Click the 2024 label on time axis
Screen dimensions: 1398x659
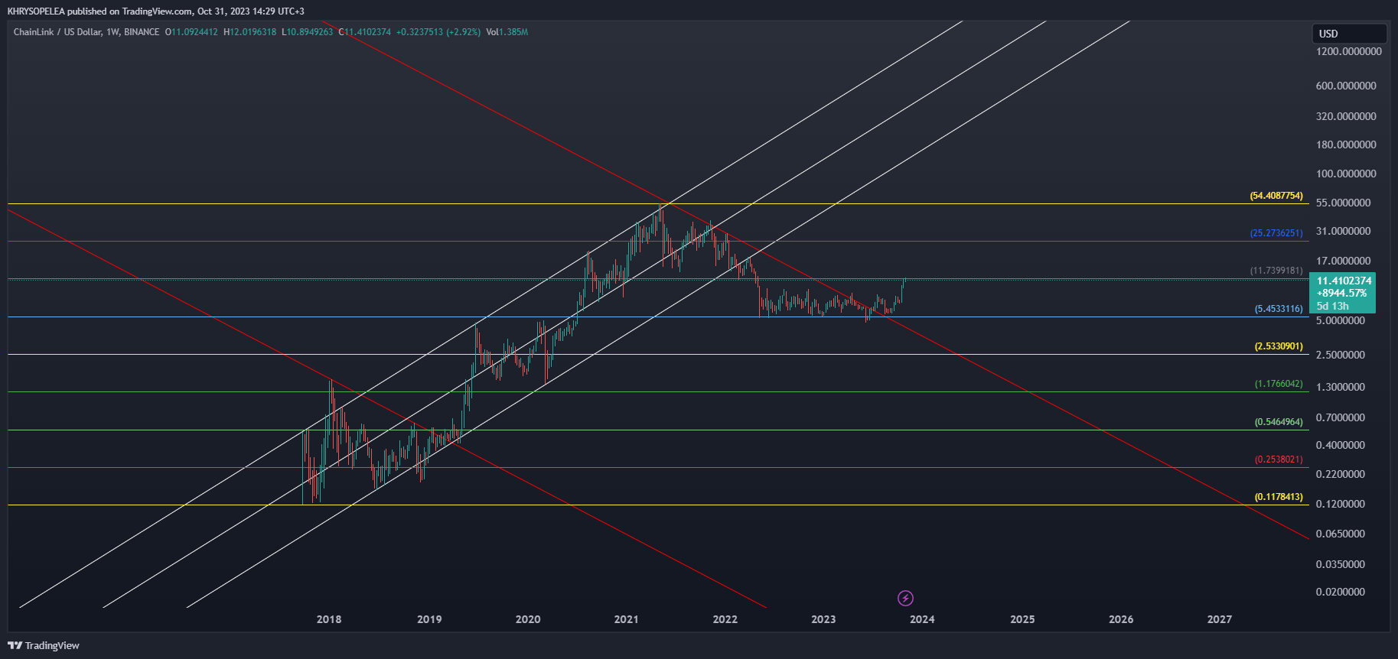pyautogui.click(x=922, y=619)
